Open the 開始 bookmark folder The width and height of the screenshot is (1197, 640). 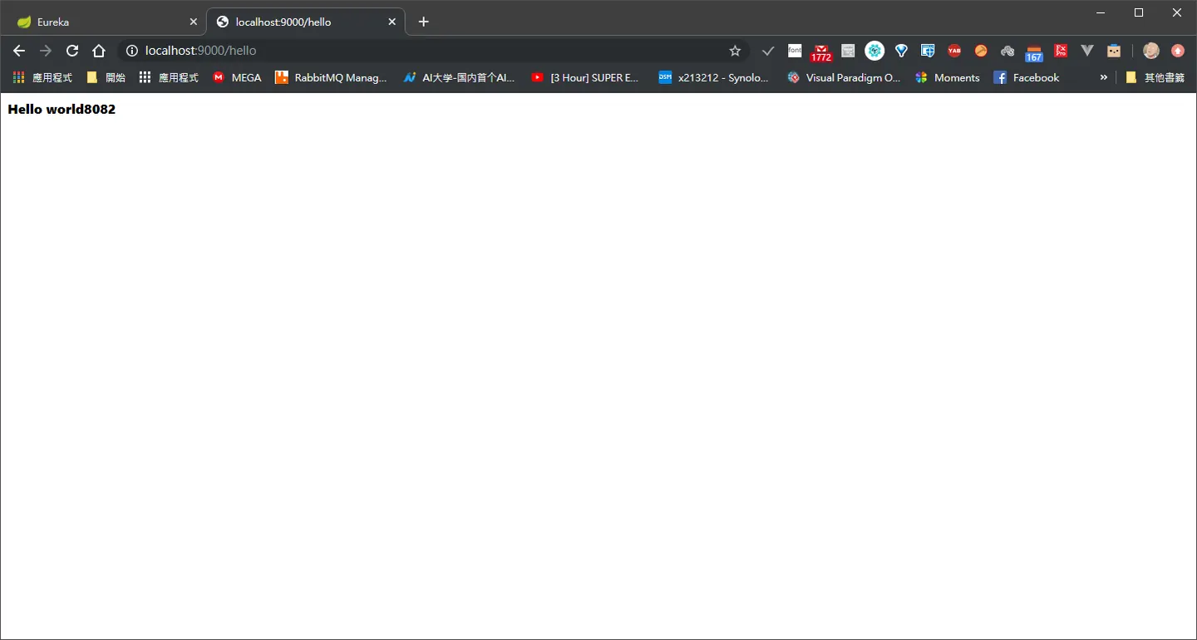click(106, 77)
